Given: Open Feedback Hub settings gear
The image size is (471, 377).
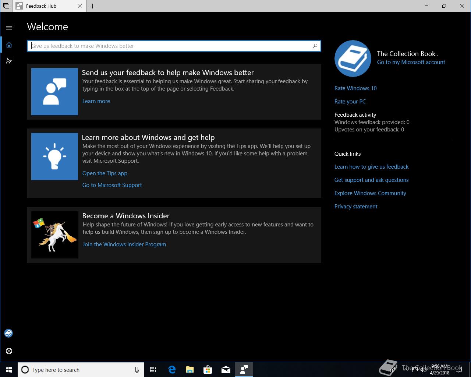Looking at the screenshot, I should (9, 351).
